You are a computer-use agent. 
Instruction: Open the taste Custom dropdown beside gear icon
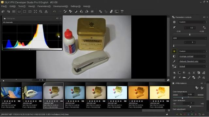pos(192,22)
